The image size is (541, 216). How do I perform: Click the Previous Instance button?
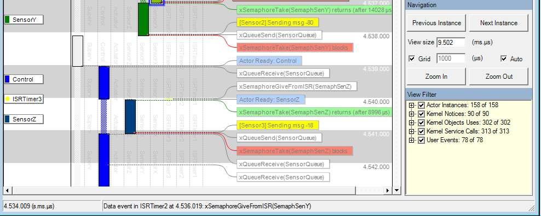coord(436,23)
